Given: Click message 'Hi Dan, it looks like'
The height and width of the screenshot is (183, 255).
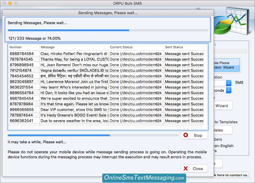Looking at the screenshot, I should point(74,93).
